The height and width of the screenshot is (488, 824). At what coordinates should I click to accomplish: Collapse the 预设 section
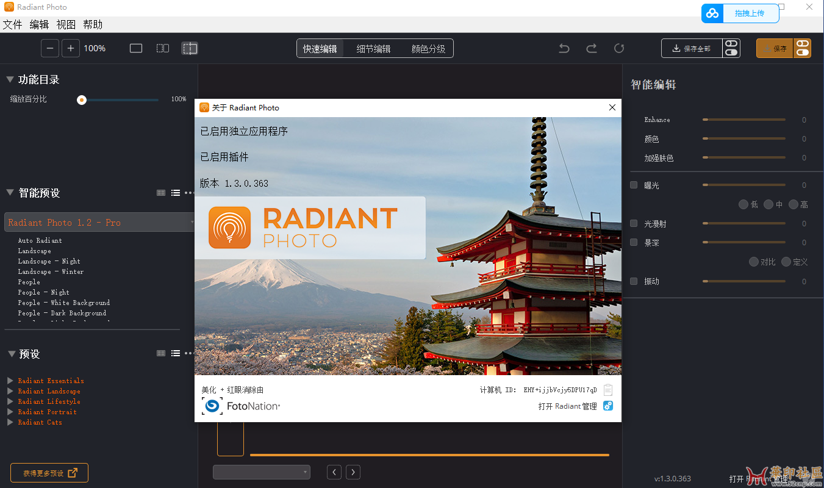click(x=11, y=354)
